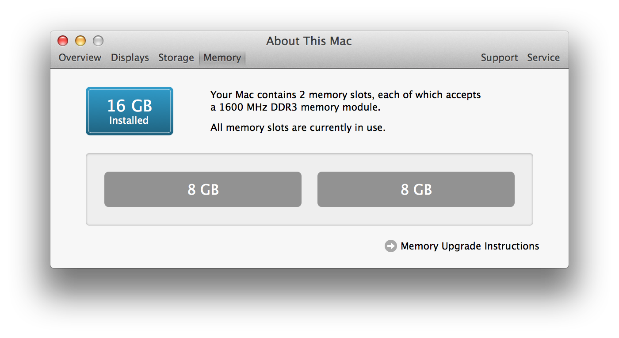The width and height of the screenshot is (619, 338).
Task: Select the right 8 GB memory slot
Action: coord(416,189)
